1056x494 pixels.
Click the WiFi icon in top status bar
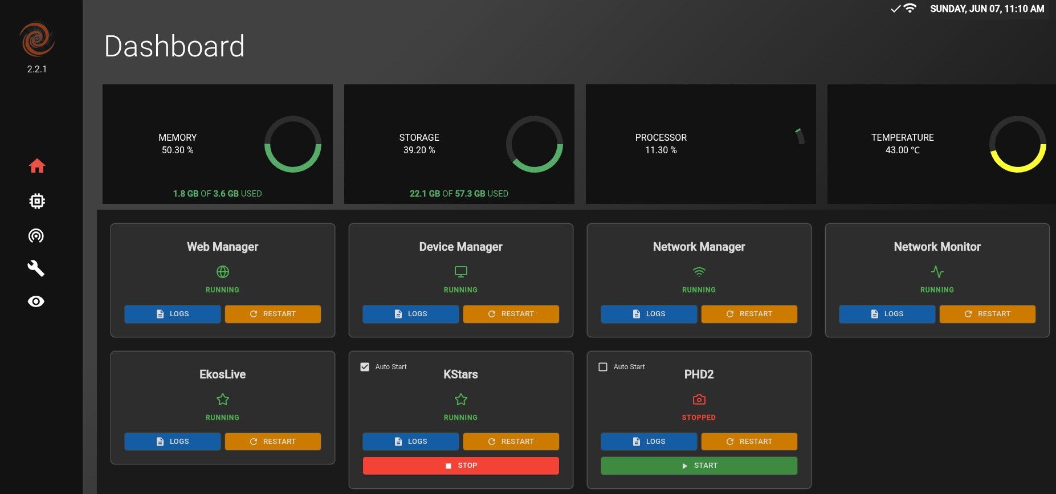[x=910, y=9]
